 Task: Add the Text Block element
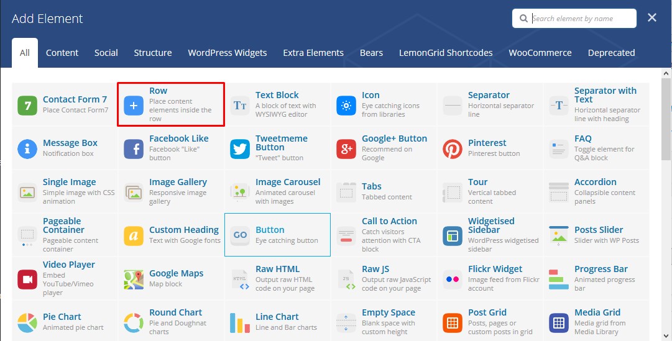(x=277, y=104)
